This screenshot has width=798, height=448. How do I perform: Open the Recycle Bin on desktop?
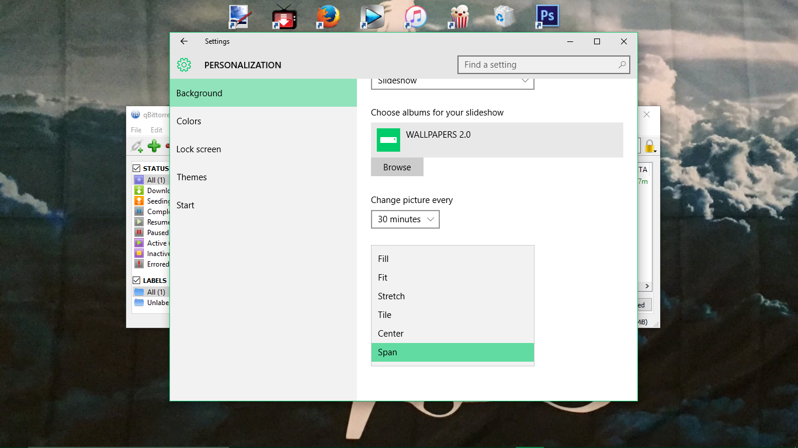point(504,16)
